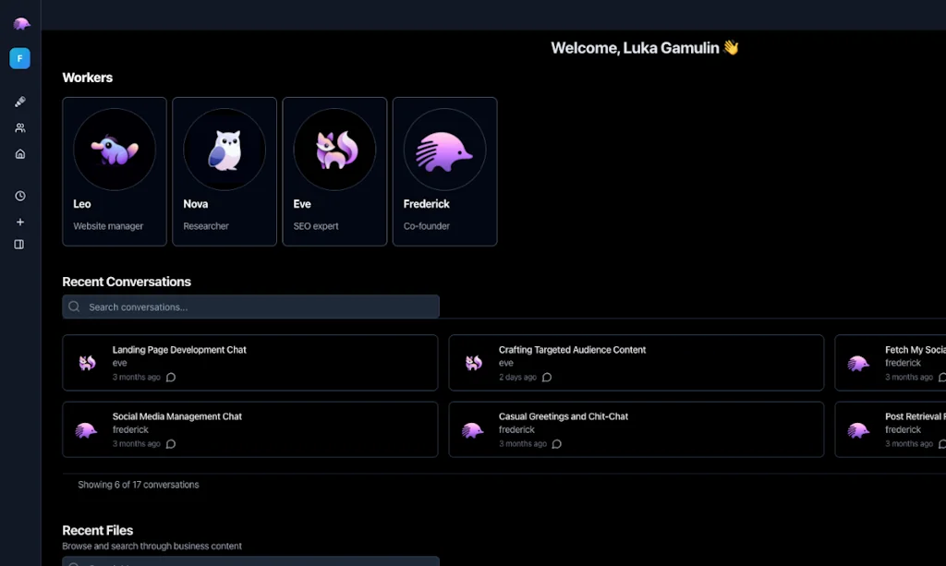This screenshot has width=946, height=566.
Task: Open the Crafting Targeted Audience Content conversation
Action: [x=636, y=362]
